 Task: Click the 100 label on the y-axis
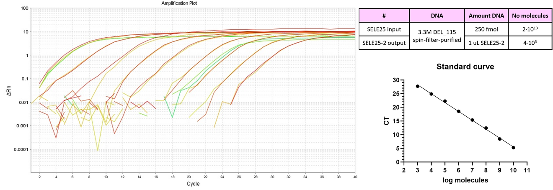pos(24,8)
